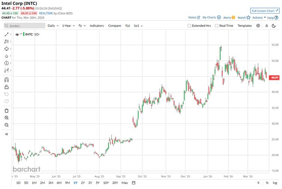Hide the INTC series with eye icon
This screenshot has height=189, width=282.
click(x=17, y=34)
